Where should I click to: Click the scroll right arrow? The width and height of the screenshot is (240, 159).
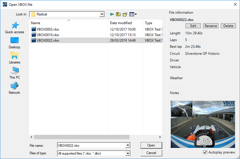point(160,137)
